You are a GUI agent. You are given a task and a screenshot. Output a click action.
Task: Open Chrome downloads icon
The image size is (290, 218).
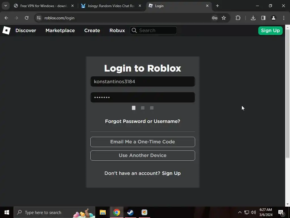coord(253,18)
